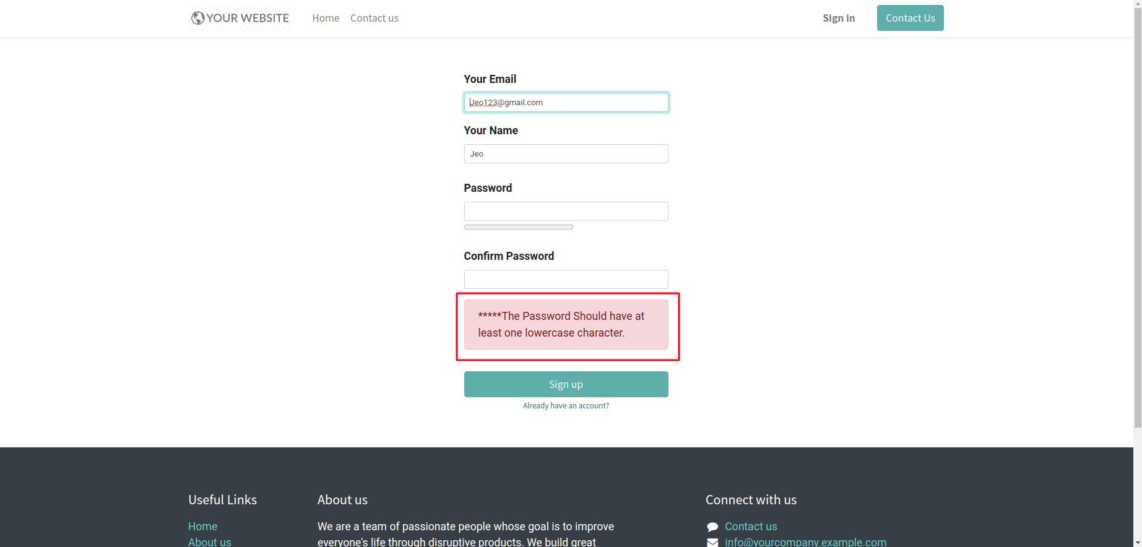The height and width of the screenshot is (547, 1142).
Task: Go to the Sign in page
Action: 838,18
